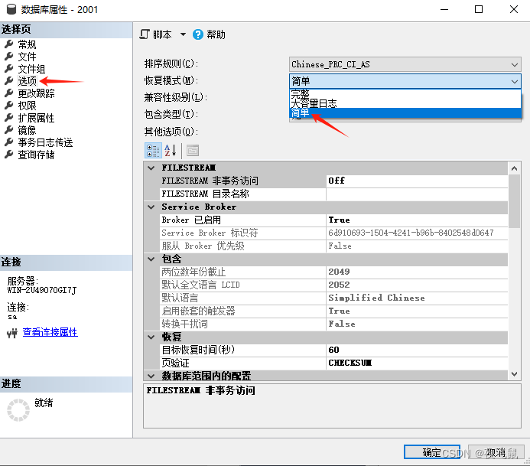Viewport: 530px width, 466px height.
Task: Click the wrench icon beside 镜像
Action: click(x=9, y=130)
